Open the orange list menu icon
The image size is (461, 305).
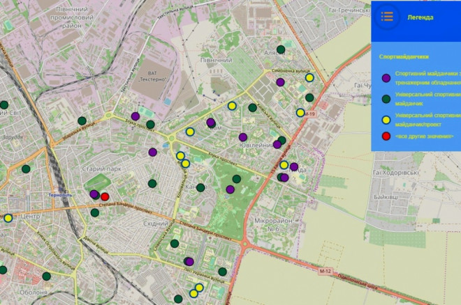pos(388,17)
